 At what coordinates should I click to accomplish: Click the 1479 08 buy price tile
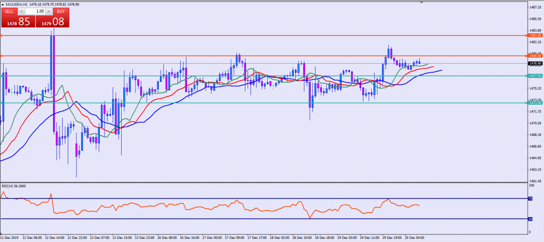pos(53,22)
